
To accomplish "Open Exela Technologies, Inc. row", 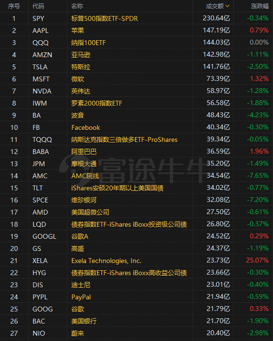I will click(x=137, y=261).
